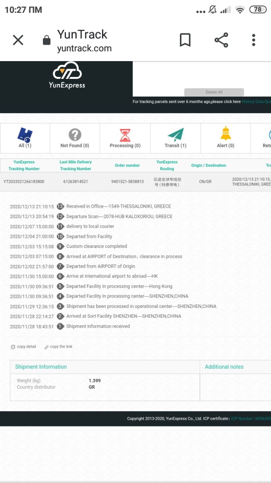Click step 3 Shipment processed in operational center

[x=141, y=306]
